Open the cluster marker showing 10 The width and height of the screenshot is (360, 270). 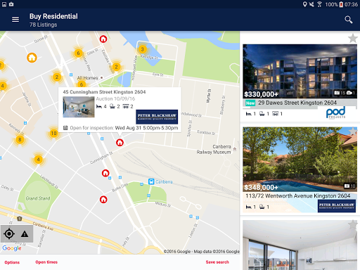[53, 134]
